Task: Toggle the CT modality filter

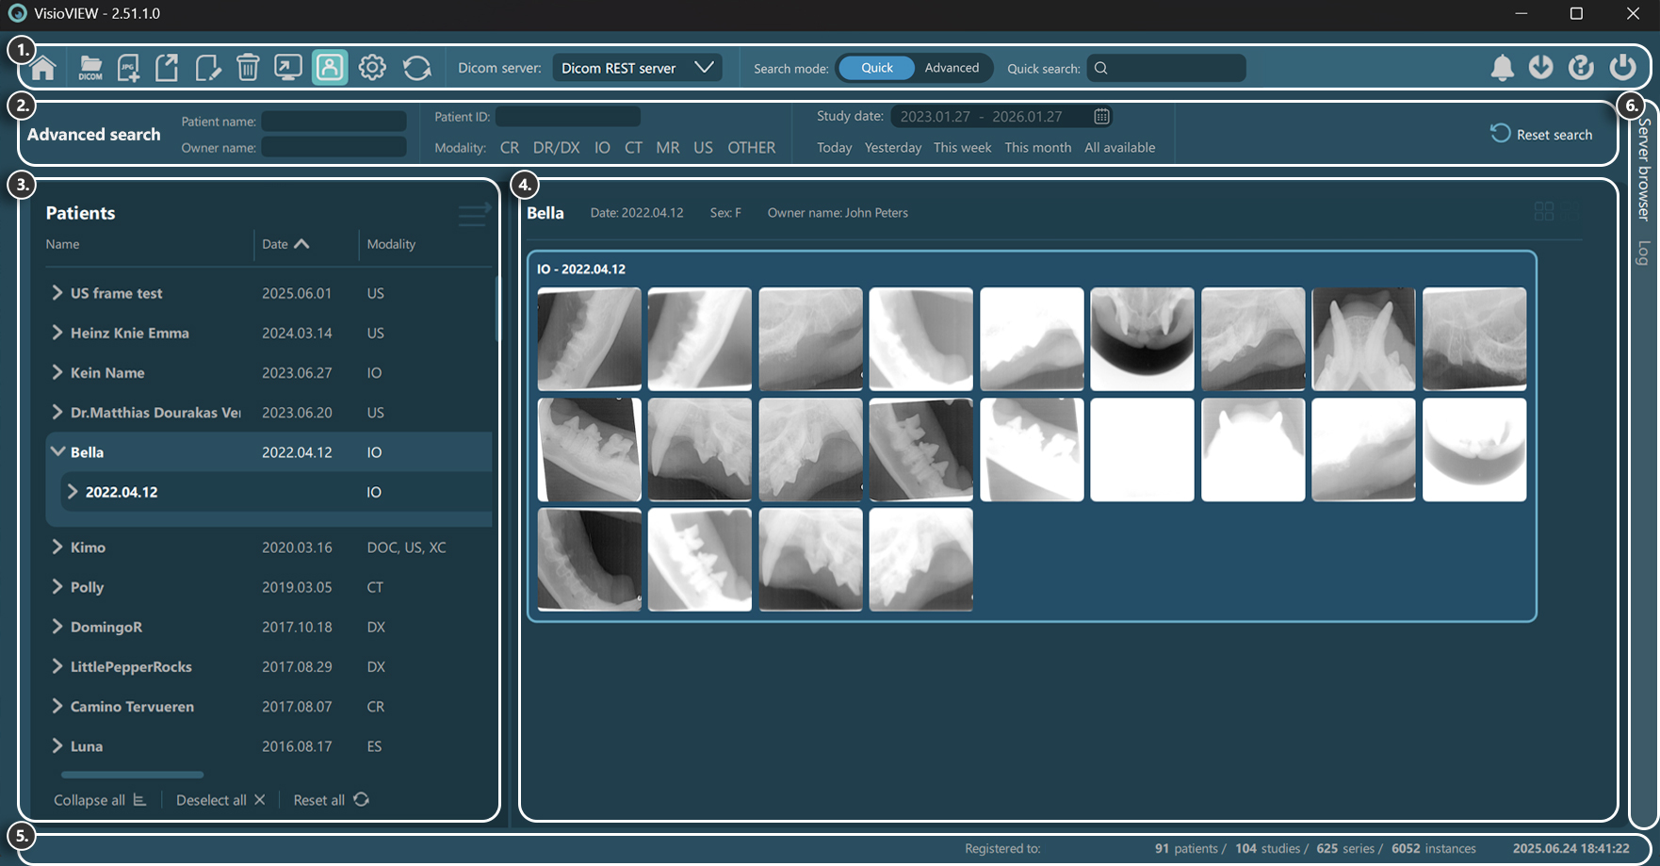Action: click(x=633, y=148)
